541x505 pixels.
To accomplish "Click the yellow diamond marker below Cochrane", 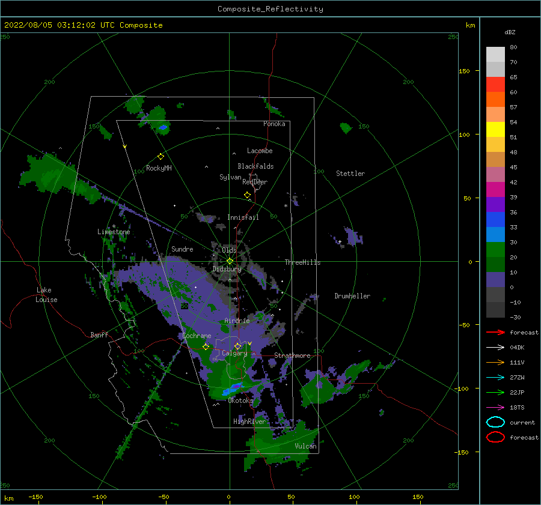I will [206, 346].
